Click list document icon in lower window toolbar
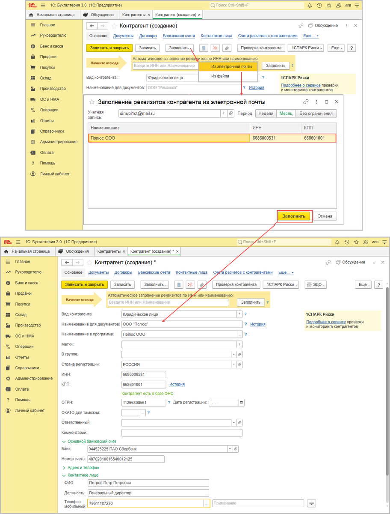The width and height of the screenshot is (390, 514). [179, 284]
